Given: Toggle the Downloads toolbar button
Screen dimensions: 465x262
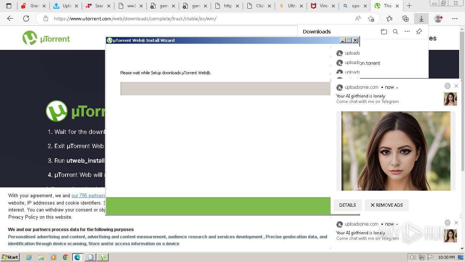Looking at the screenshot, I should (x=421, y=19).
